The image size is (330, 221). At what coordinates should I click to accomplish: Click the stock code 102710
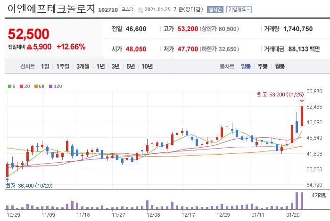click(108, 10)
